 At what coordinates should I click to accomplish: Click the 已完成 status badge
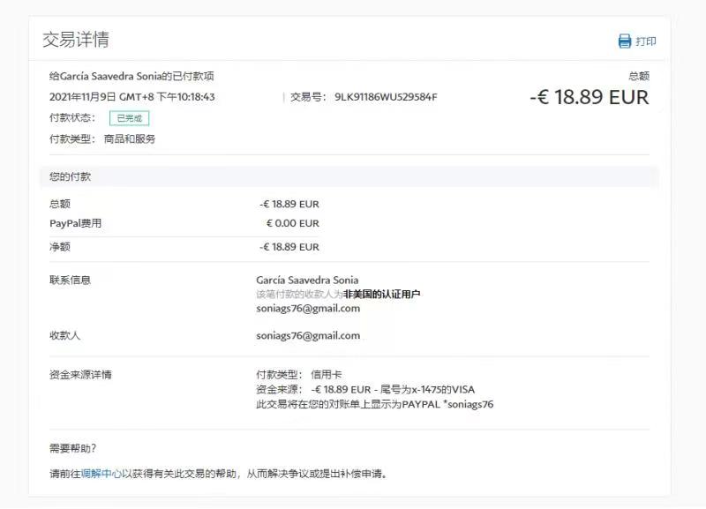[129, 118]
